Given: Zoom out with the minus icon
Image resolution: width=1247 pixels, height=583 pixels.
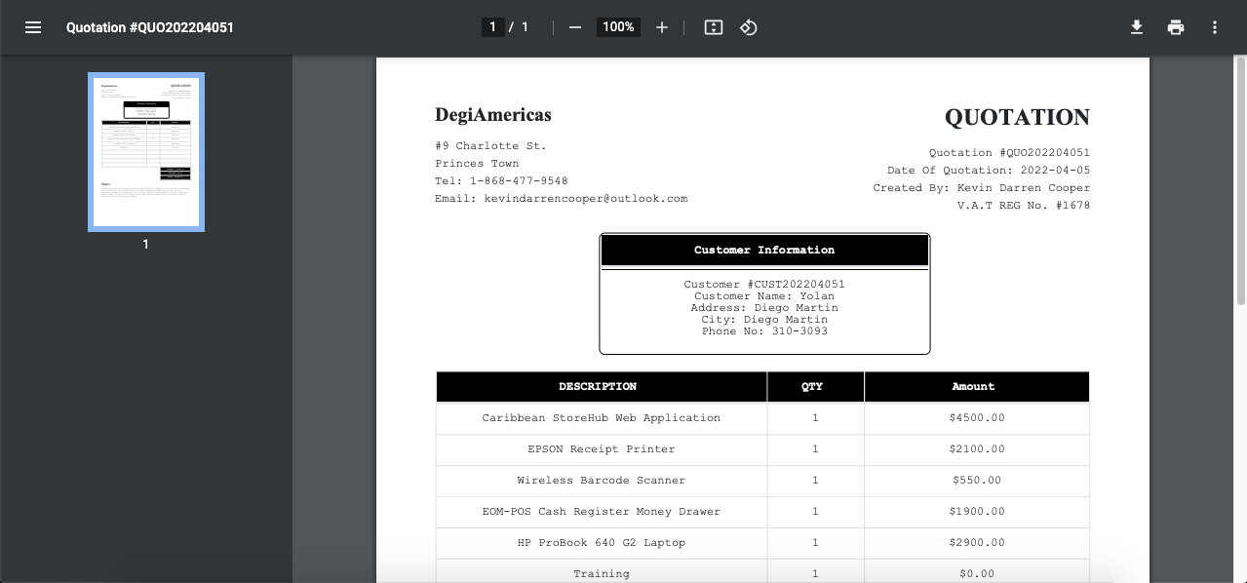Looking at the screenshot, I should (575, 27).
